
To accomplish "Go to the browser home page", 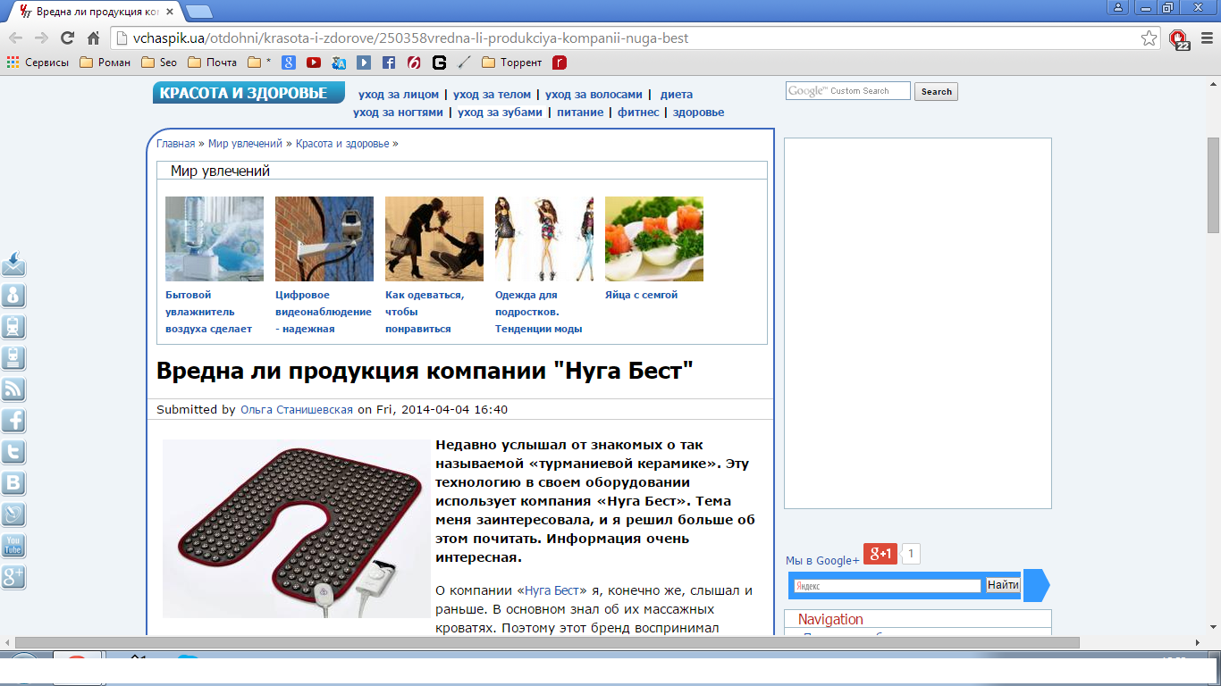I will (x=93, y=38).
